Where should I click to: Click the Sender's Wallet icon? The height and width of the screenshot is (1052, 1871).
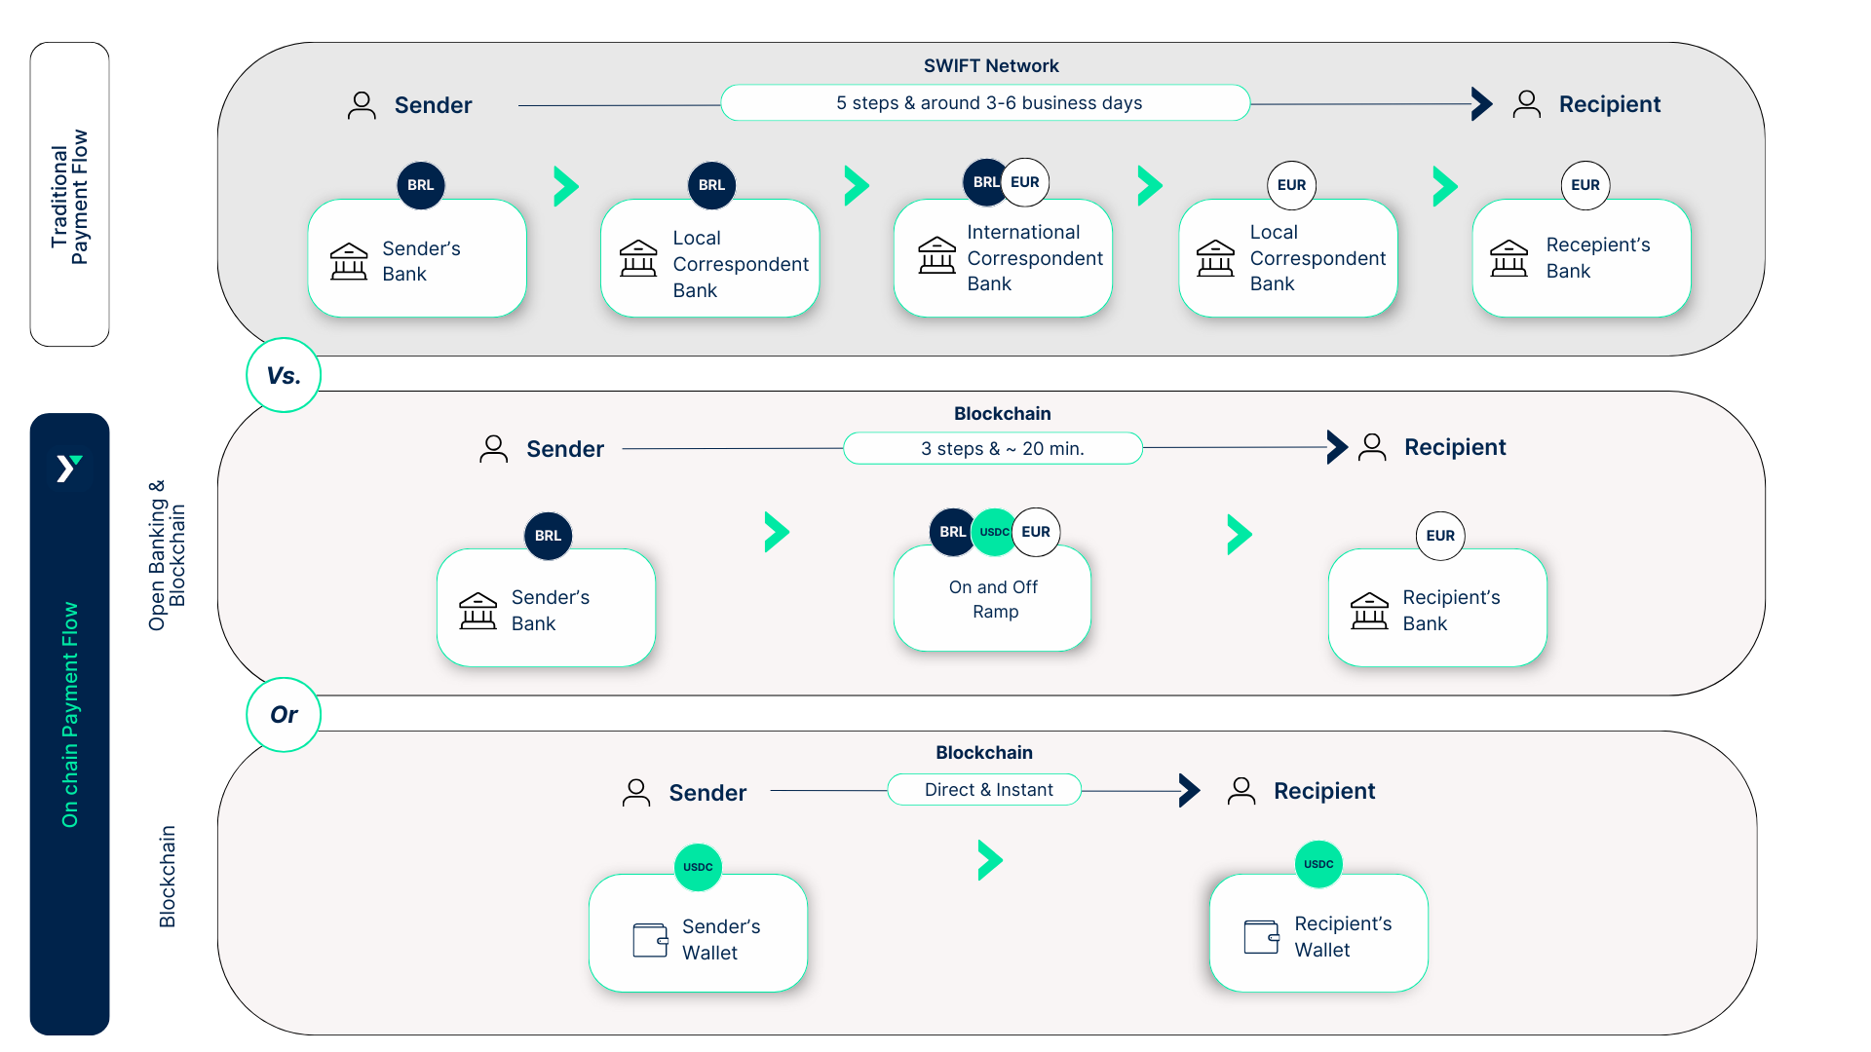tap(650, 939)
